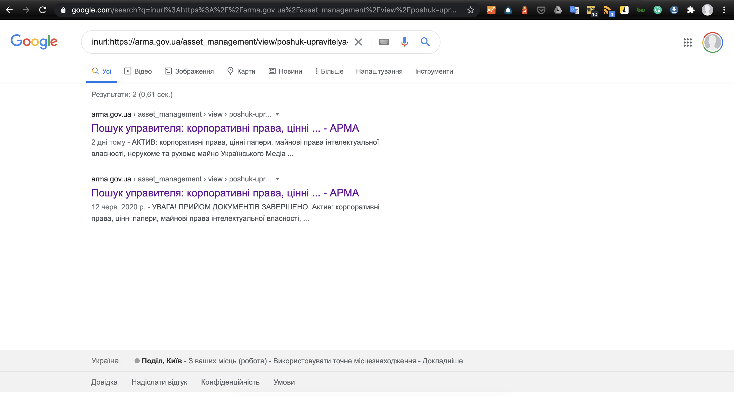Viewport: 734px width, 396px height.
Task: Switch to the Новини tab
Action: pos(285,71)
